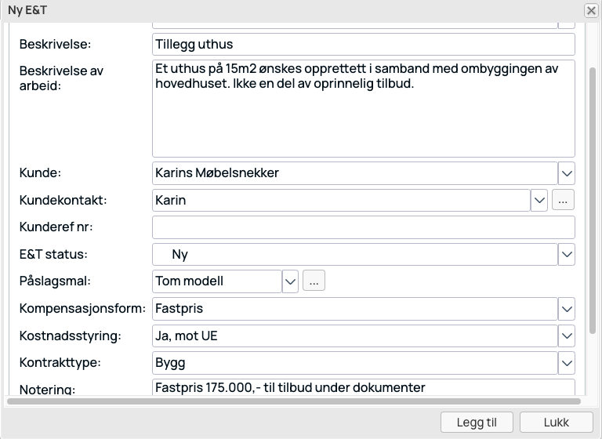Click the Lukk button
Image resolution: width=602 pixels, height=439 pixels.
tap(557, 423)
